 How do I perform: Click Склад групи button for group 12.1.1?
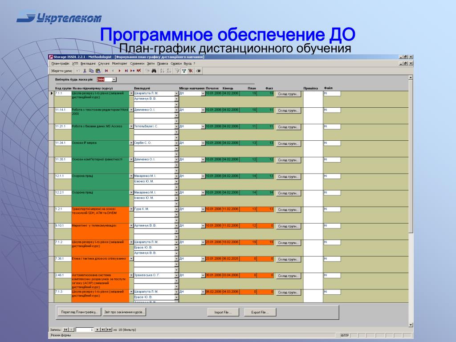pyautogui.click(x=288, y=176)
